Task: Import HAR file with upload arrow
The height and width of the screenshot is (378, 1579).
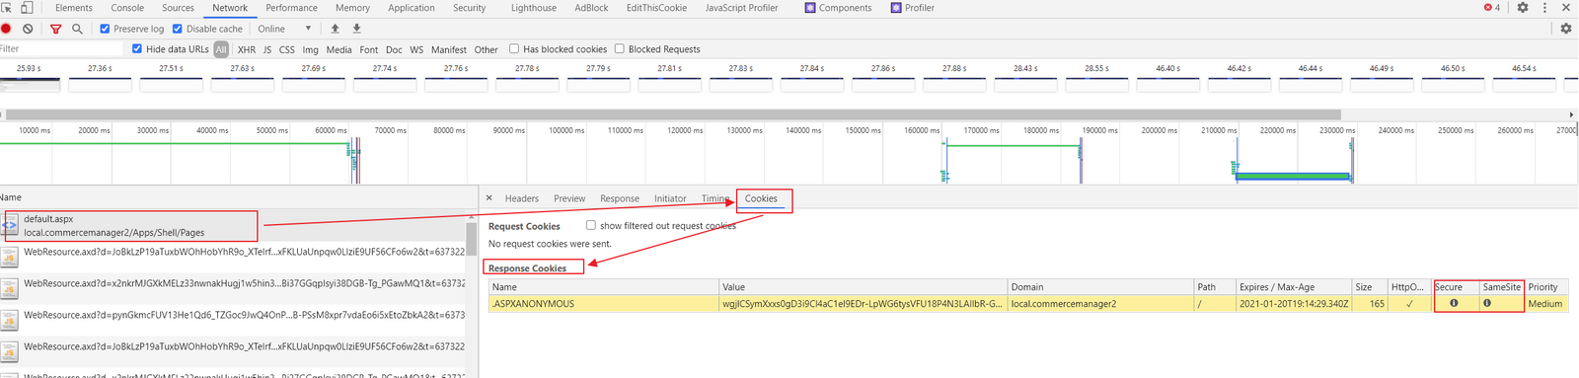Action: click(336, 29)
